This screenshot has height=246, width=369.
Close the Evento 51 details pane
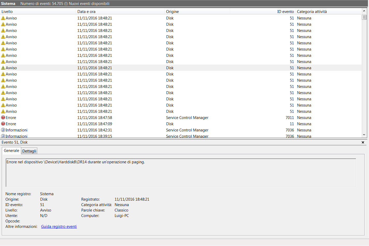363,142
